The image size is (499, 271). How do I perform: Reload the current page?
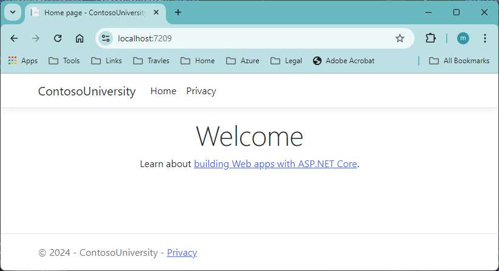click(x=58, y=38)
